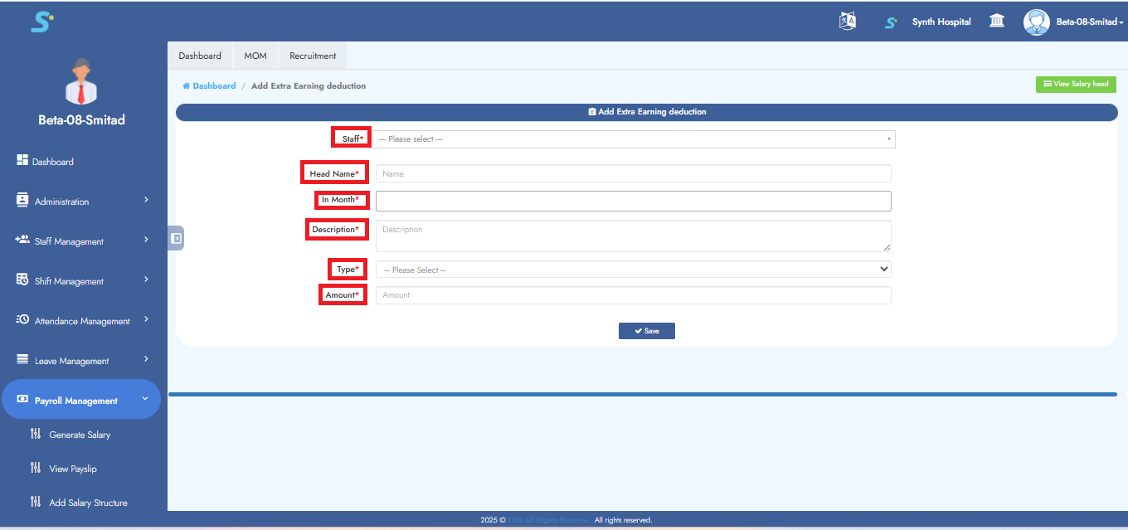Open the user profile avatar in header
Image resolution: width=1128 pixels, height=530 pixels.
[x=1036, y=22]
